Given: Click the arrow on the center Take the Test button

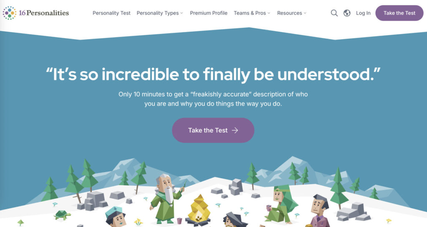Looking at the screenshot, I should click(x=235, y=130).
